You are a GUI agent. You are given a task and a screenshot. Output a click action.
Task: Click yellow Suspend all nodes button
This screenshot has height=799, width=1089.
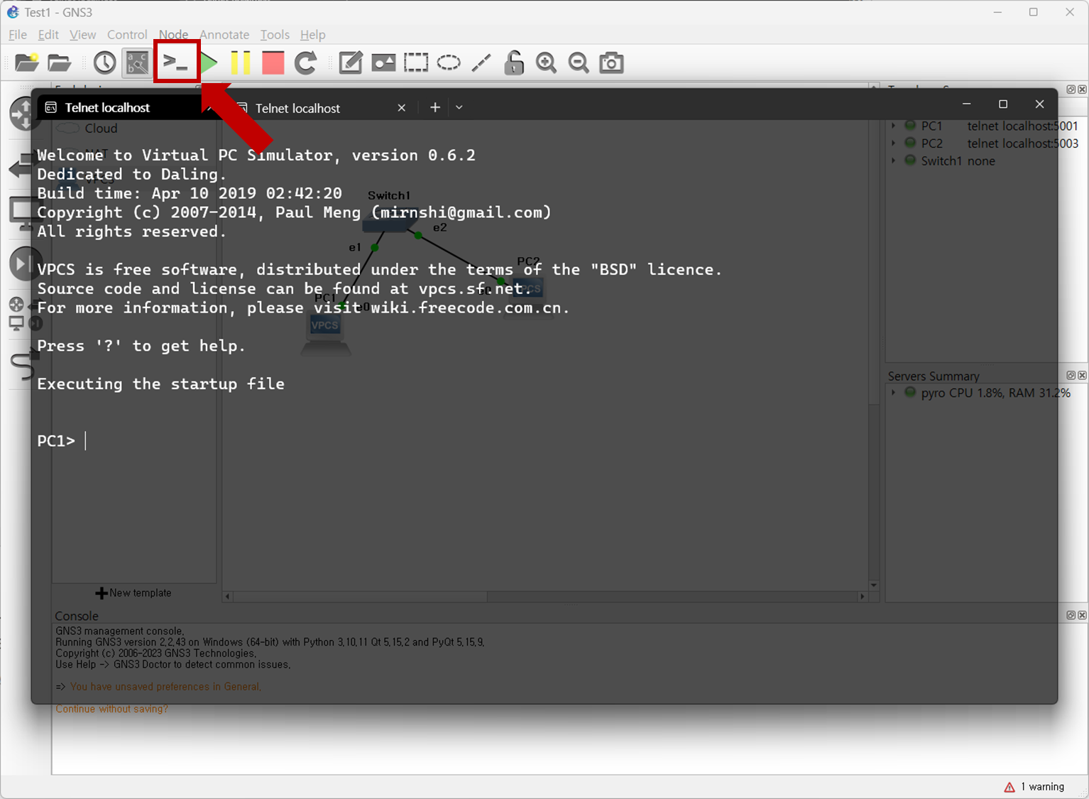[x=241, y=63]
